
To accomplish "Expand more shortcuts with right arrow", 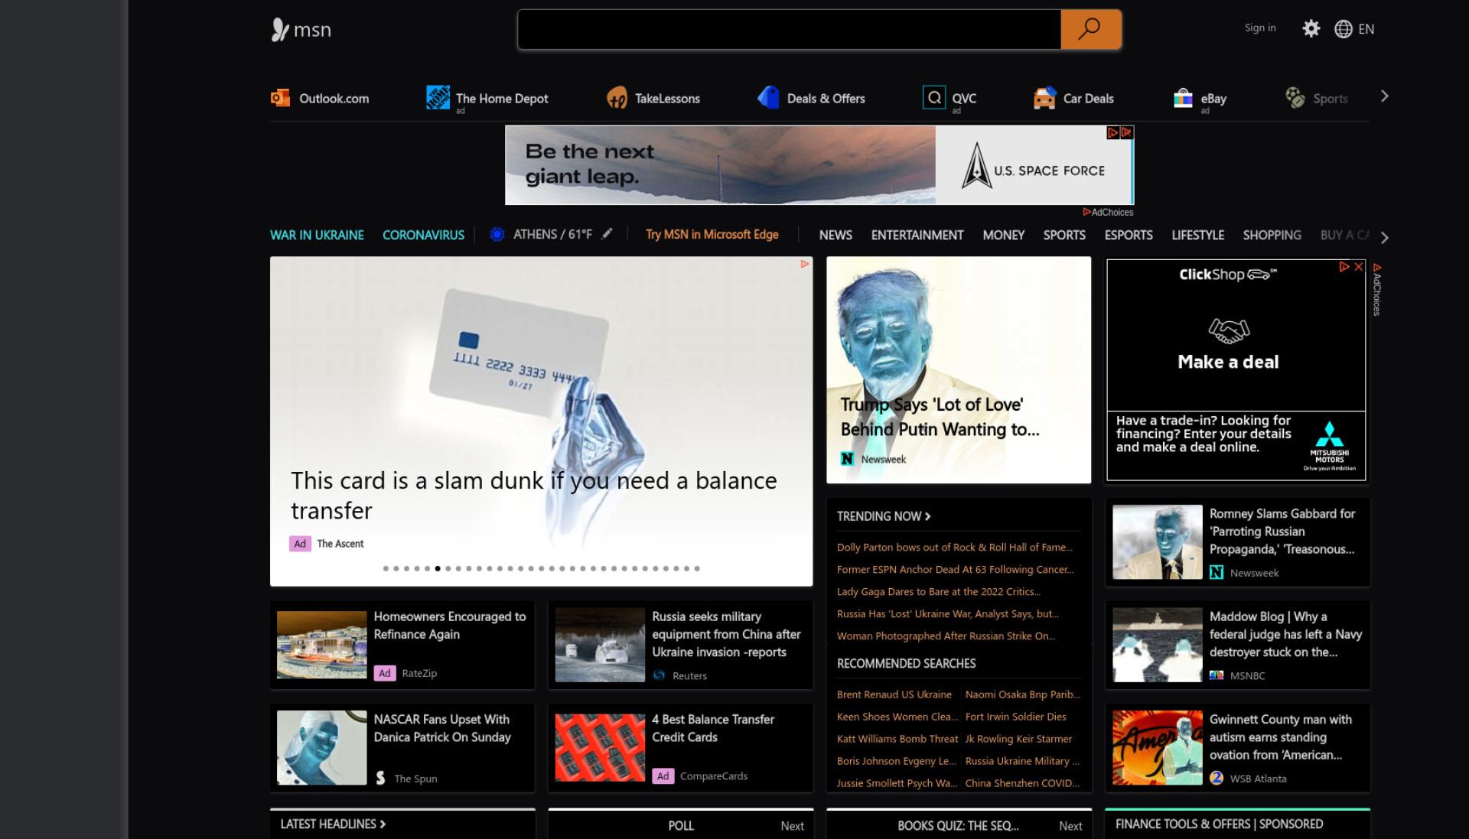I will (1384, 96).
